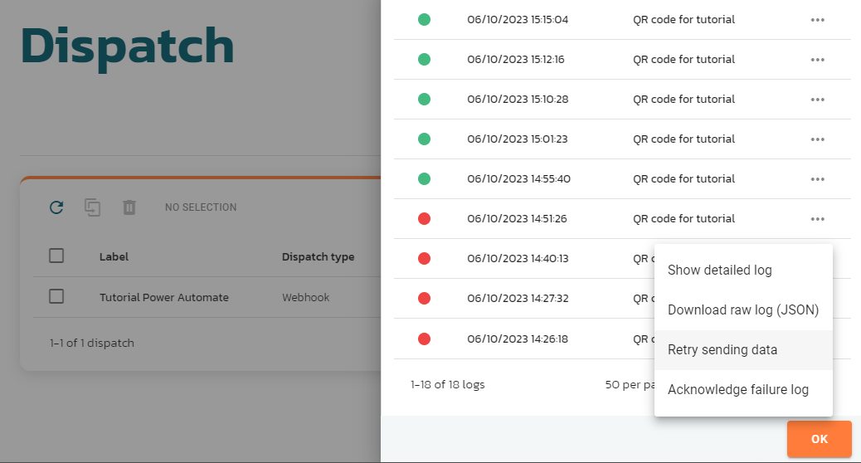The height and width of the screenshot is (463, 861).
Task: Select Retry sending data
Action: coord(743,350)
